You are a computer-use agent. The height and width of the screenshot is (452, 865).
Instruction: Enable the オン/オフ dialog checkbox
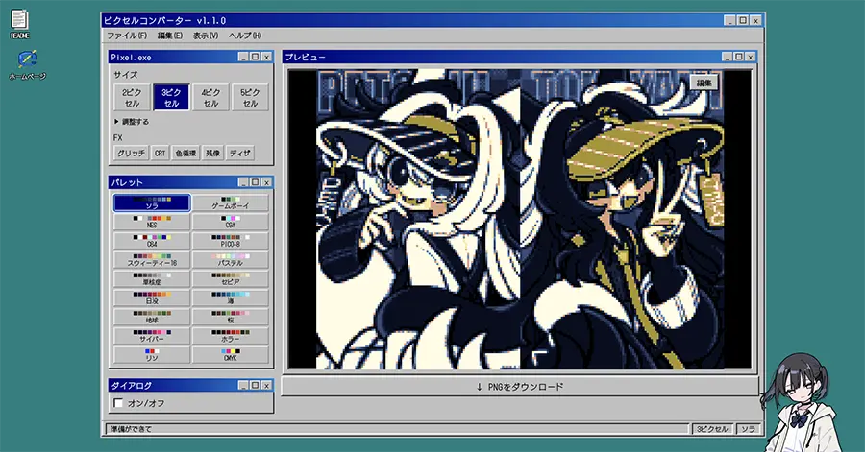click(x=119, y=403)
